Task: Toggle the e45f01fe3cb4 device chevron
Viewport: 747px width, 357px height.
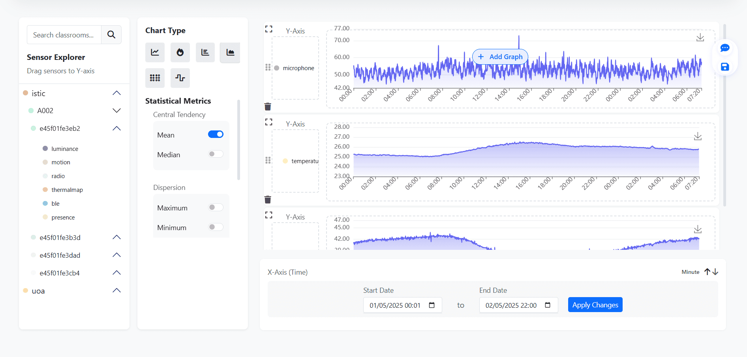Action: coord(116,273)
